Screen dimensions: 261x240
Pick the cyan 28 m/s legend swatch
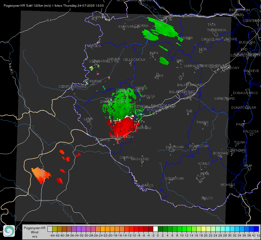228,229
